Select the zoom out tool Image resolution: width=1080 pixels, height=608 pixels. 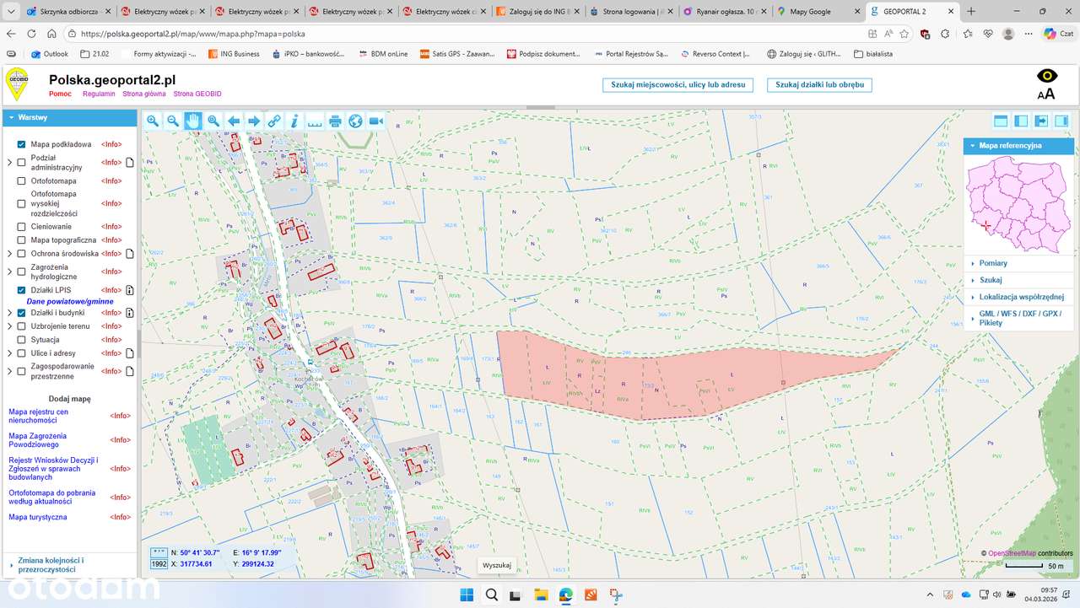[173, 121]
